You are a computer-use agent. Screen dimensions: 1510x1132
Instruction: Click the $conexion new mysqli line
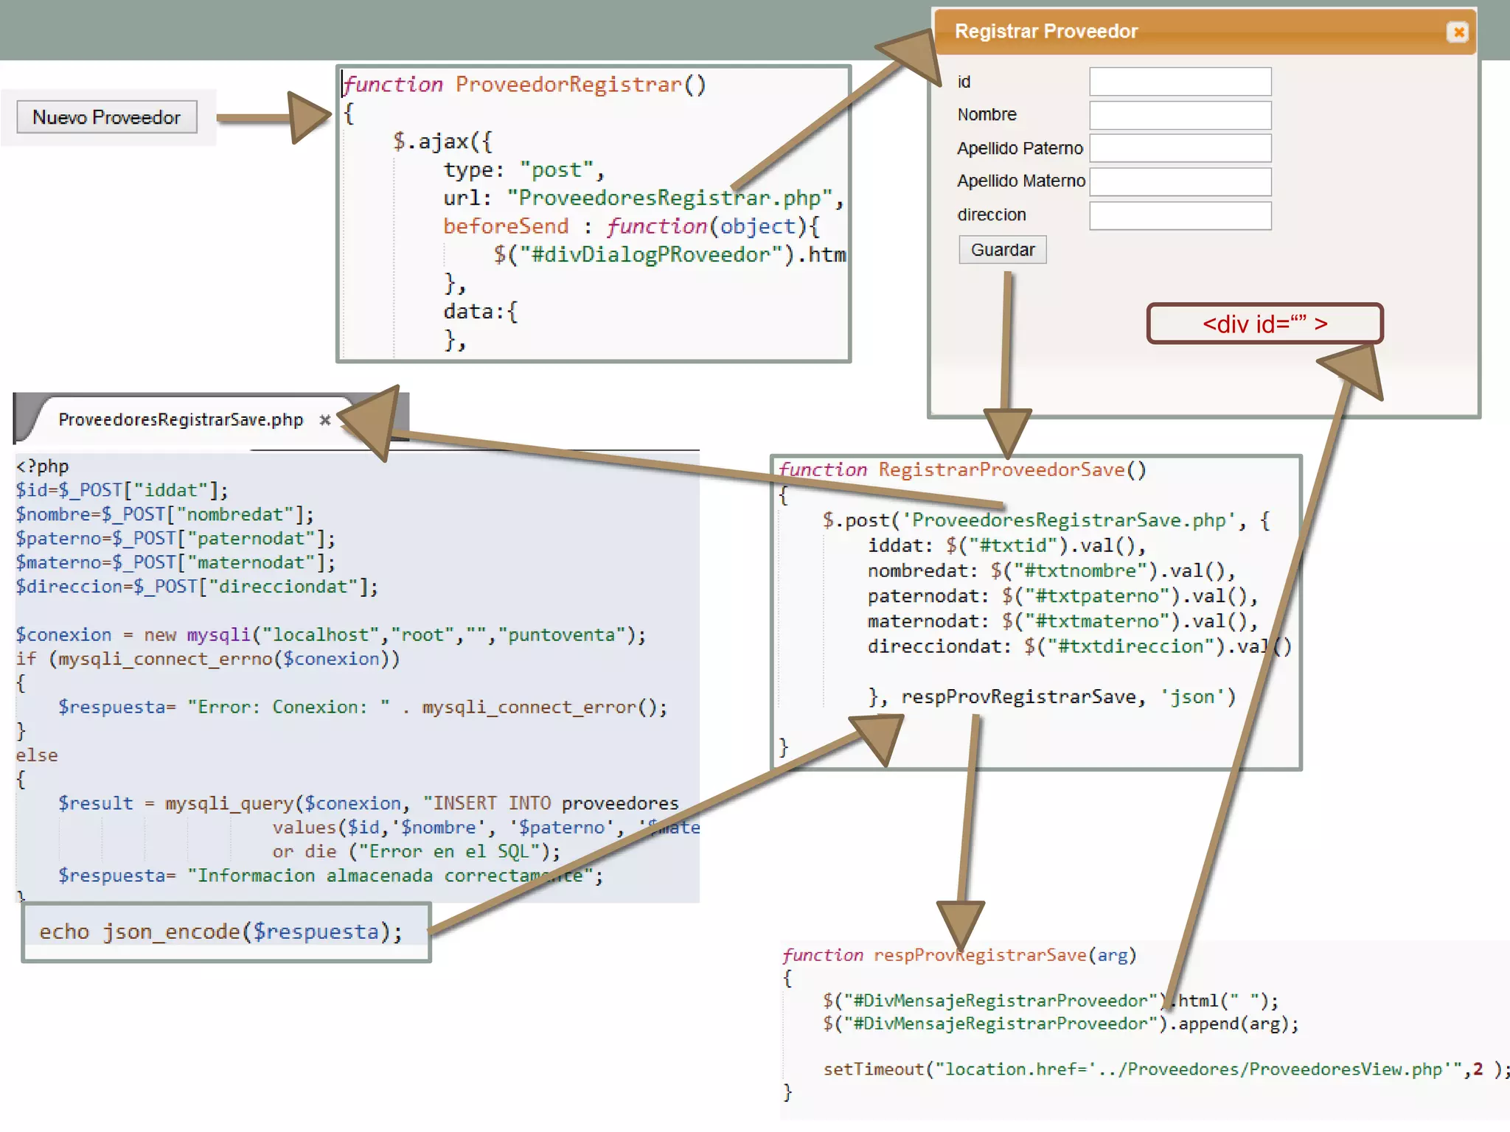coord(330,635)
